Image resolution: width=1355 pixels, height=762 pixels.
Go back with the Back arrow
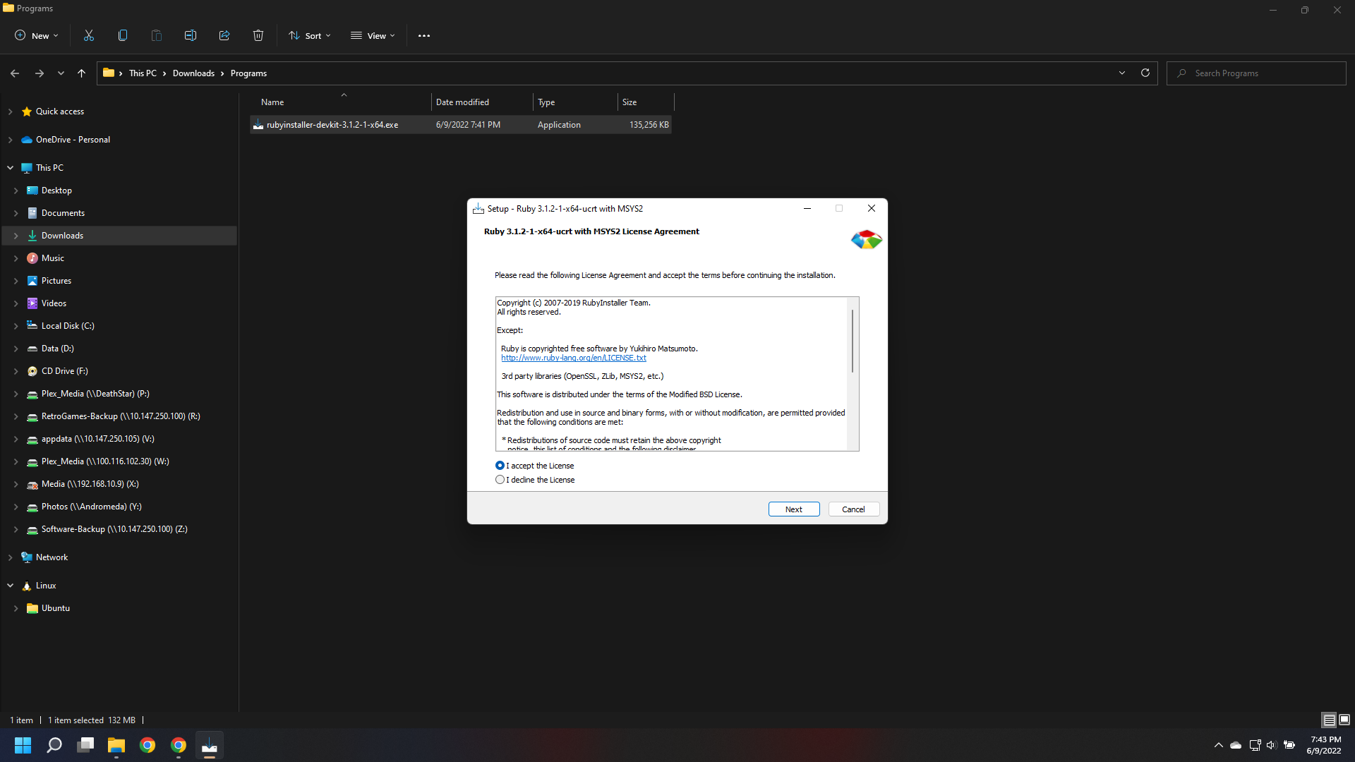coord(15,73)
